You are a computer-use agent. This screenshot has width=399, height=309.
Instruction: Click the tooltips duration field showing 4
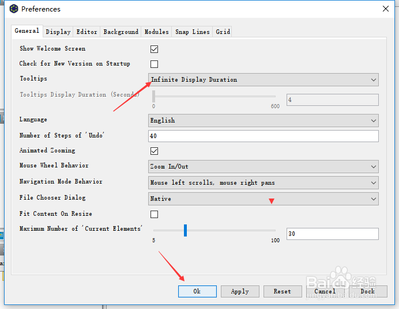coord(333,100)
